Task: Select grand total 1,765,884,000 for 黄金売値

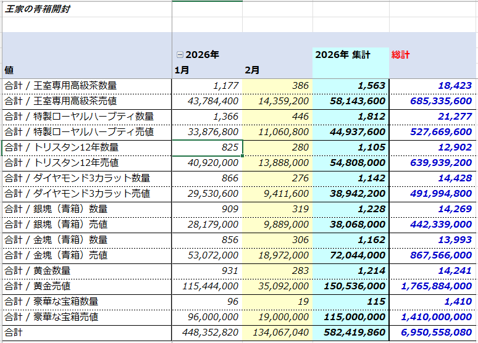Action: pyautogui.click(x=436, y=286)
